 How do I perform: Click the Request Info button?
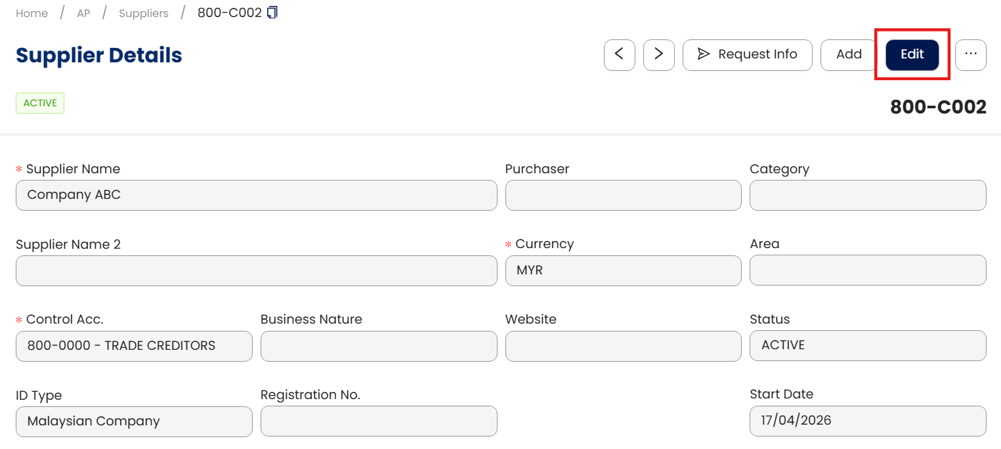(747, 54)
